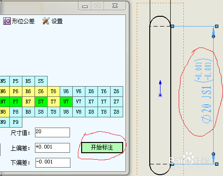223x176 pixels.
Task: Select the green U7 tolerance cell
Action: tap(66, 102)
